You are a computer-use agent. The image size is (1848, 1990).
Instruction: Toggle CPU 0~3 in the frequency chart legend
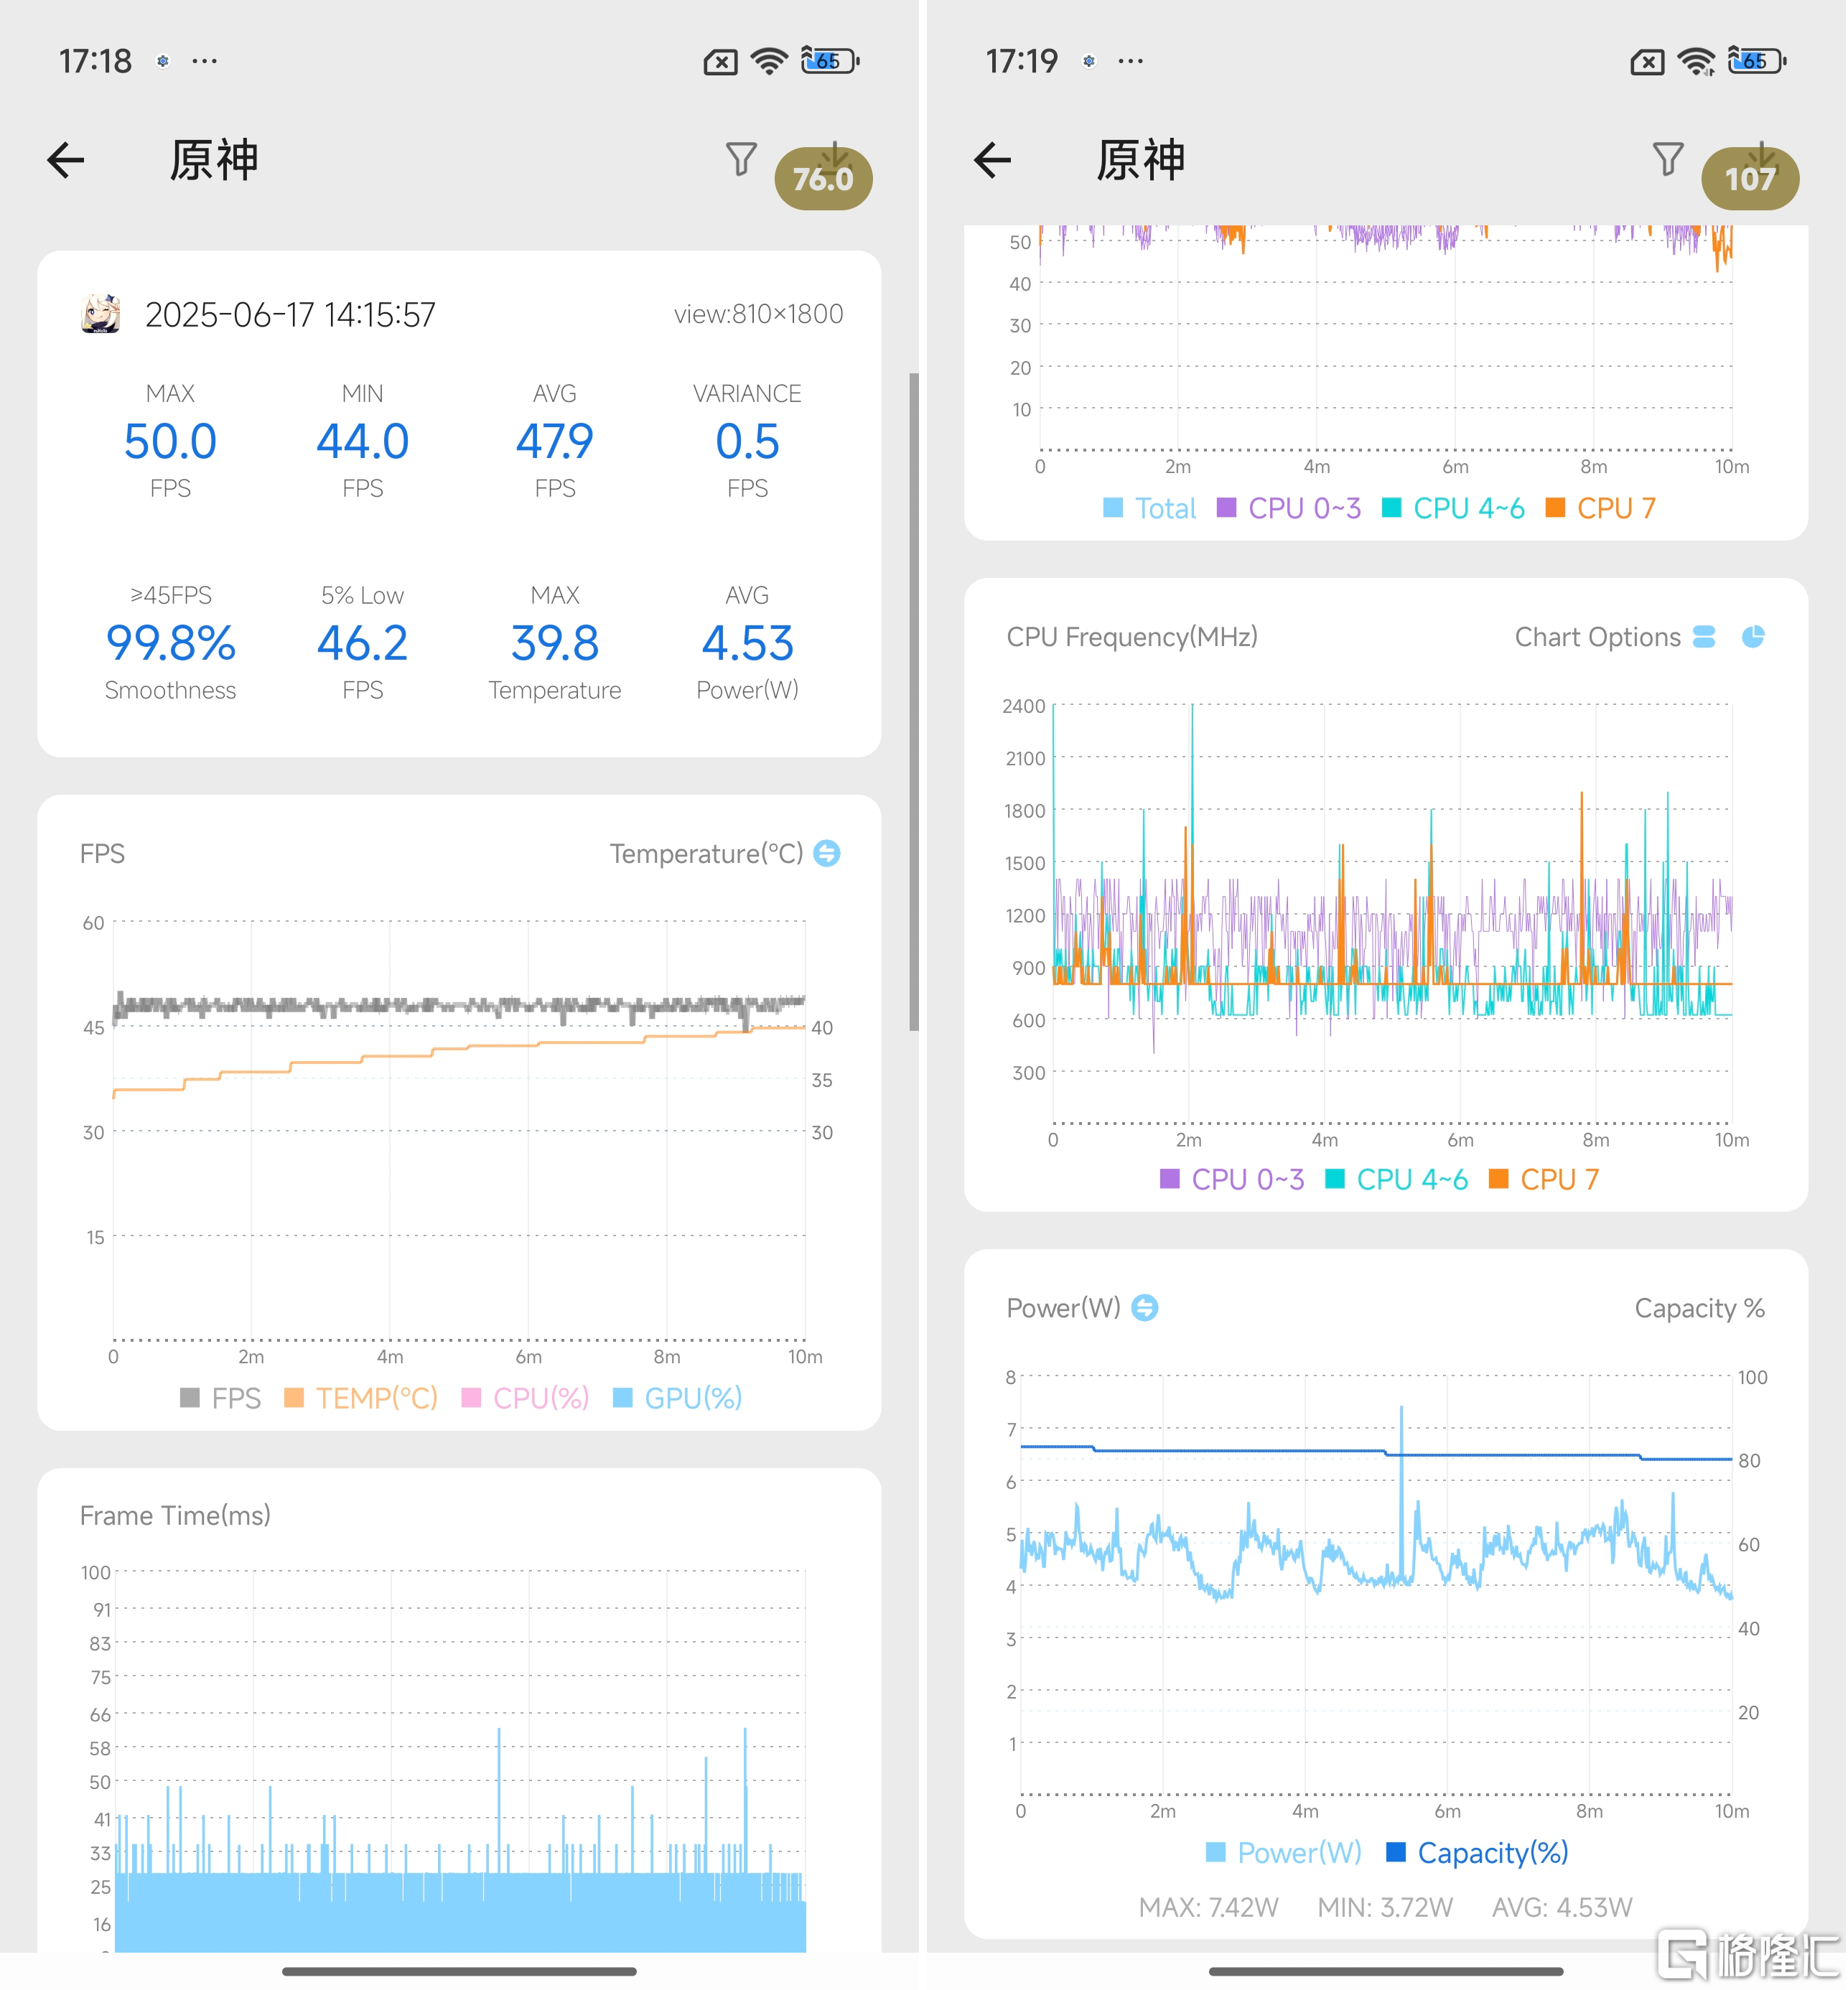(x=1232, y=1179)
